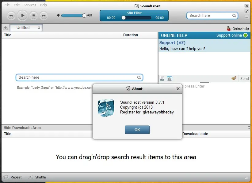Click the magnifier in top-right search box

click(234, 16)
